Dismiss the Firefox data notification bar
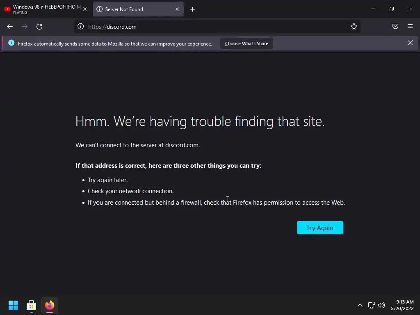The image size is (420, 315). (x=410, y=43)
